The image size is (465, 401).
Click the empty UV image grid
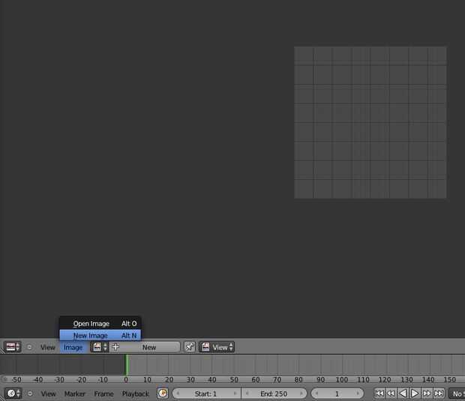pos(370,122)
